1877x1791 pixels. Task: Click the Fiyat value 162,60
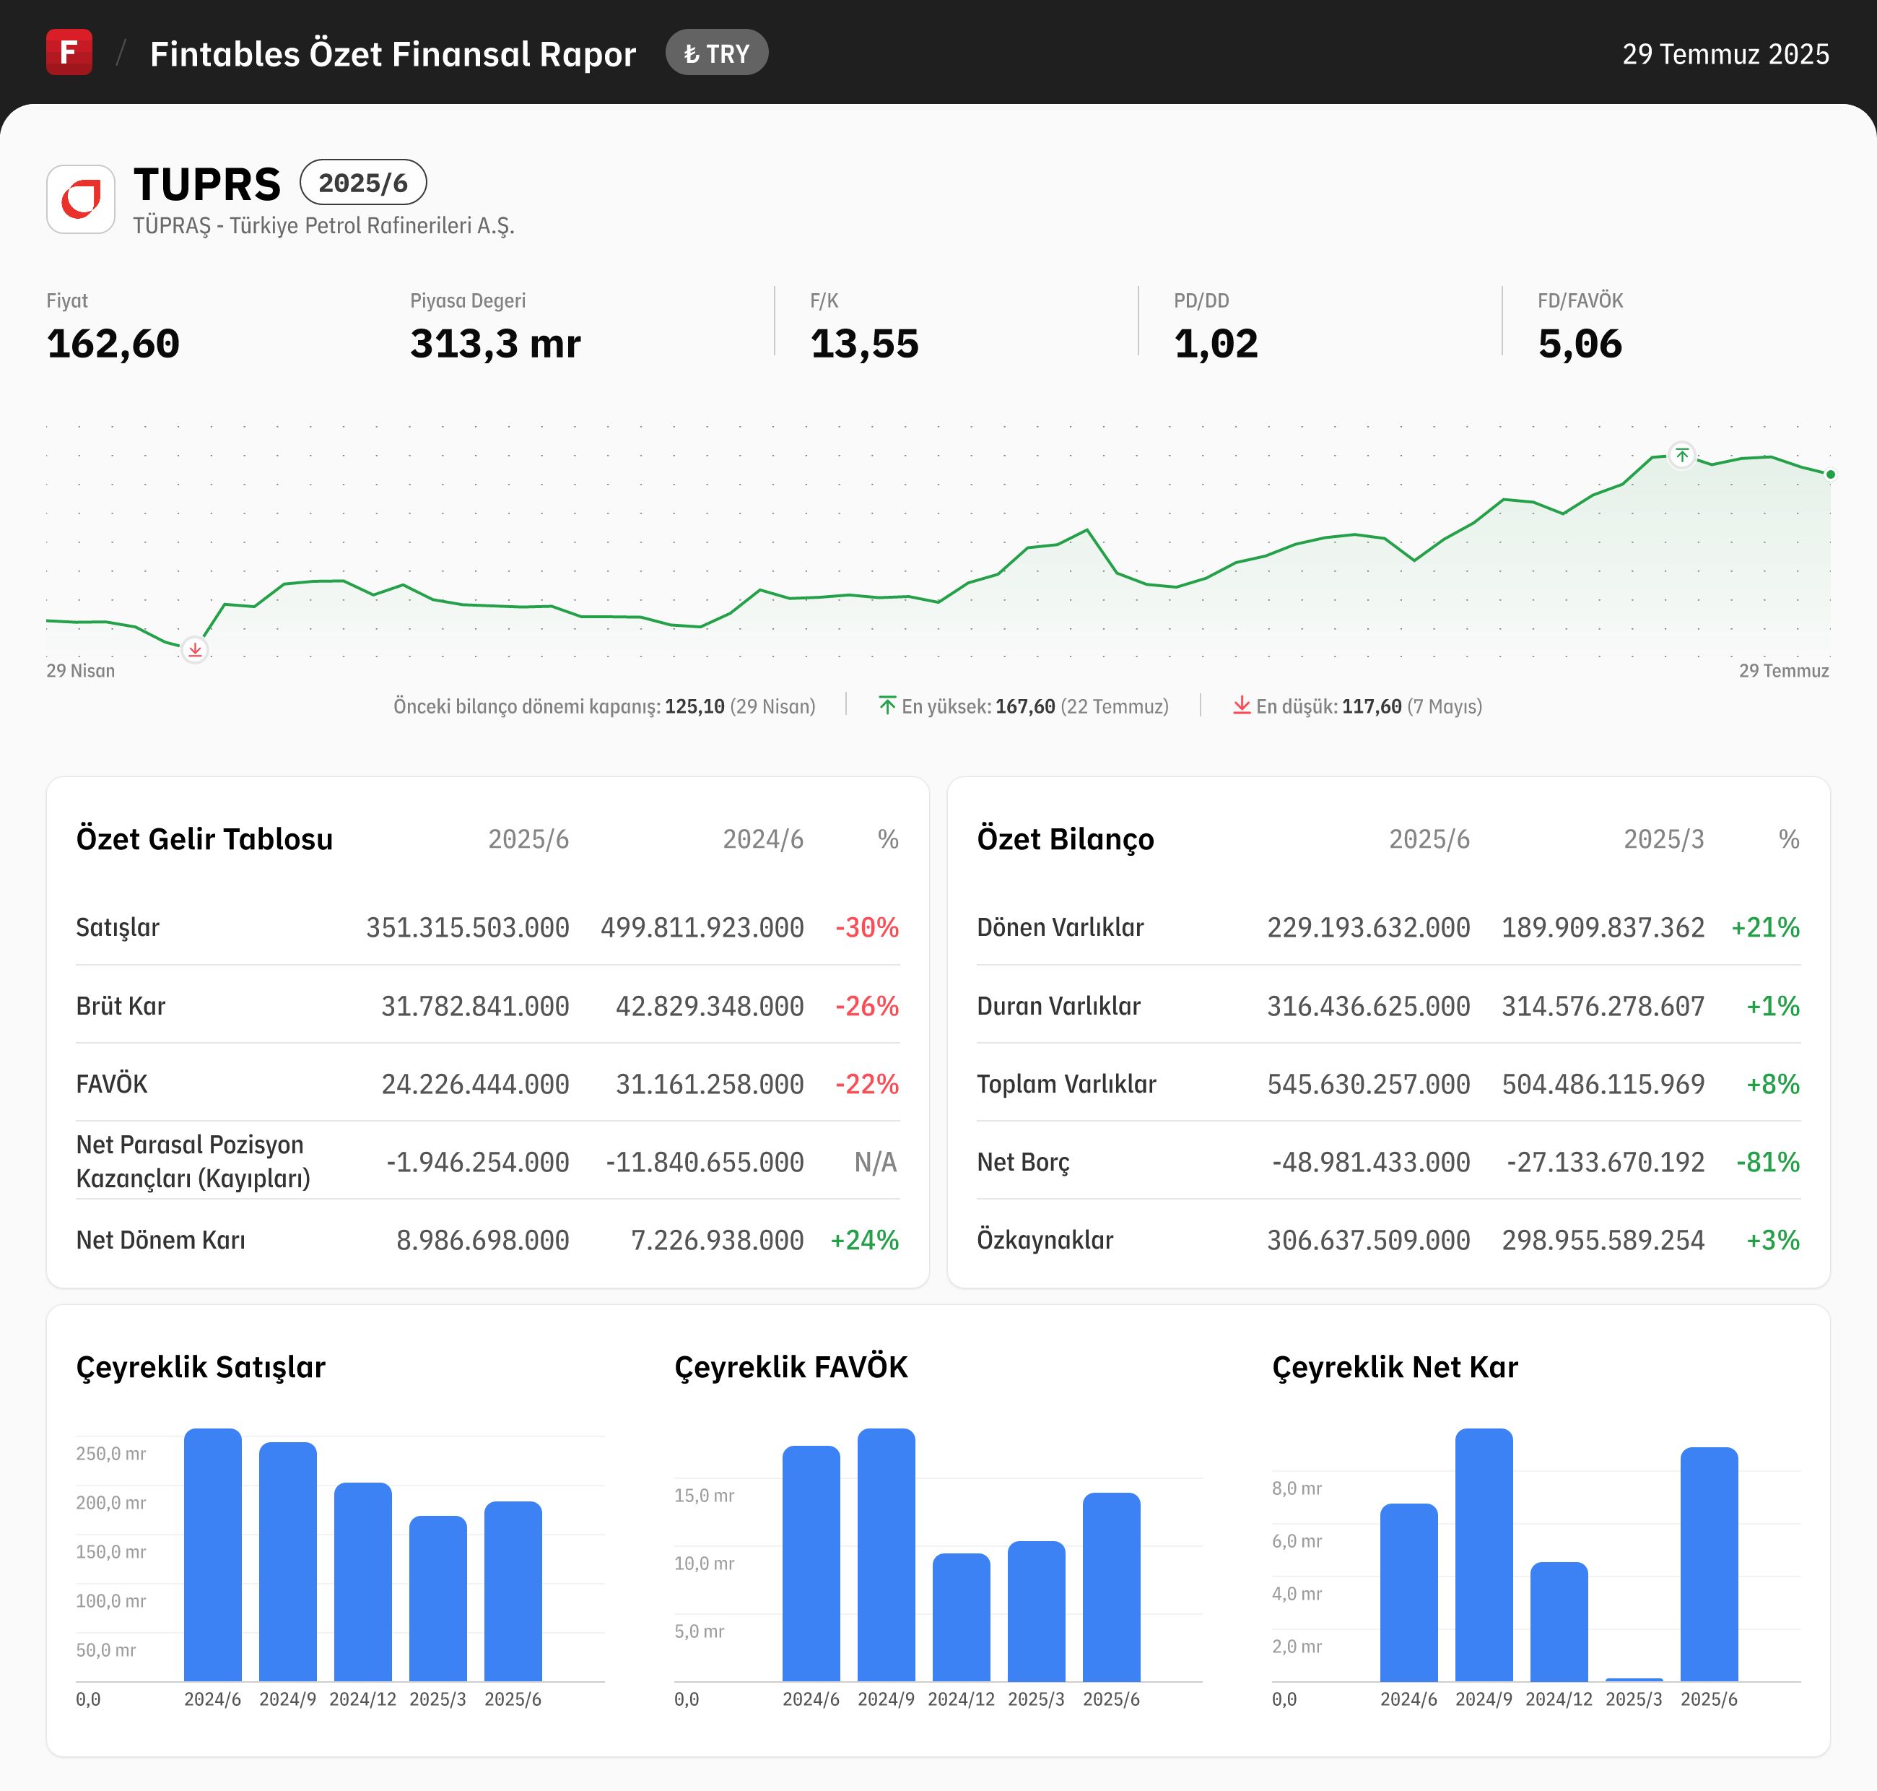[113, 344]
